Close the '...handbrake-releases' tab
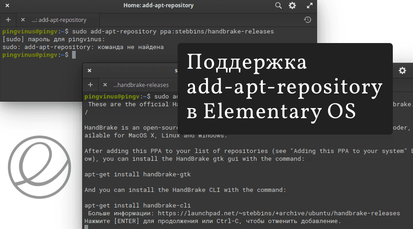Screen dimensions: 413x229 (x=105, y=85)
